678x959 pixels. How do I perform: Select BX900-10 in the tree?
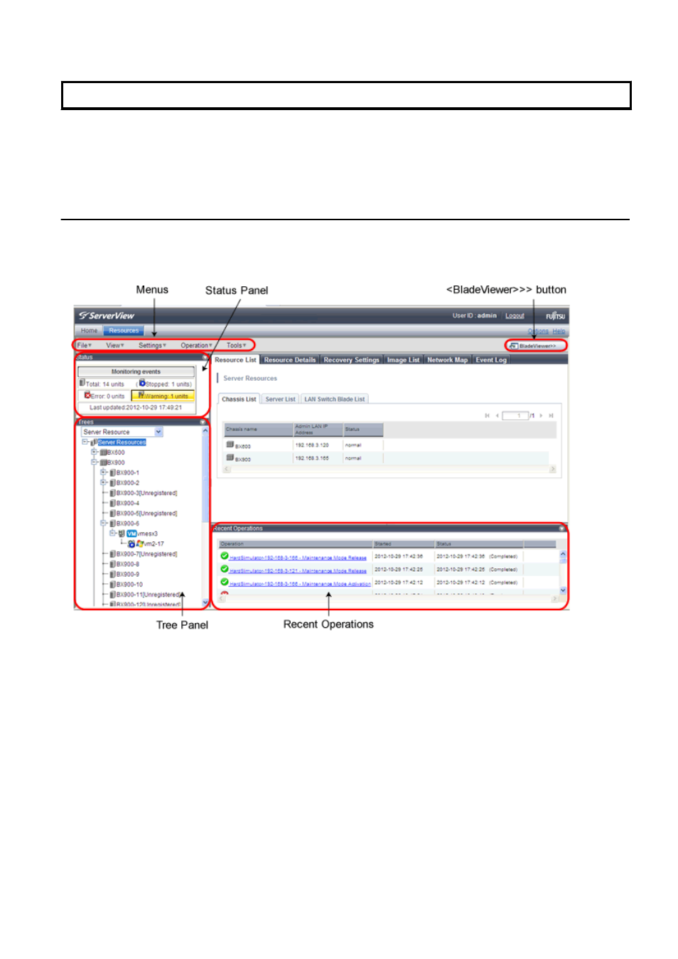click(129, 585)
